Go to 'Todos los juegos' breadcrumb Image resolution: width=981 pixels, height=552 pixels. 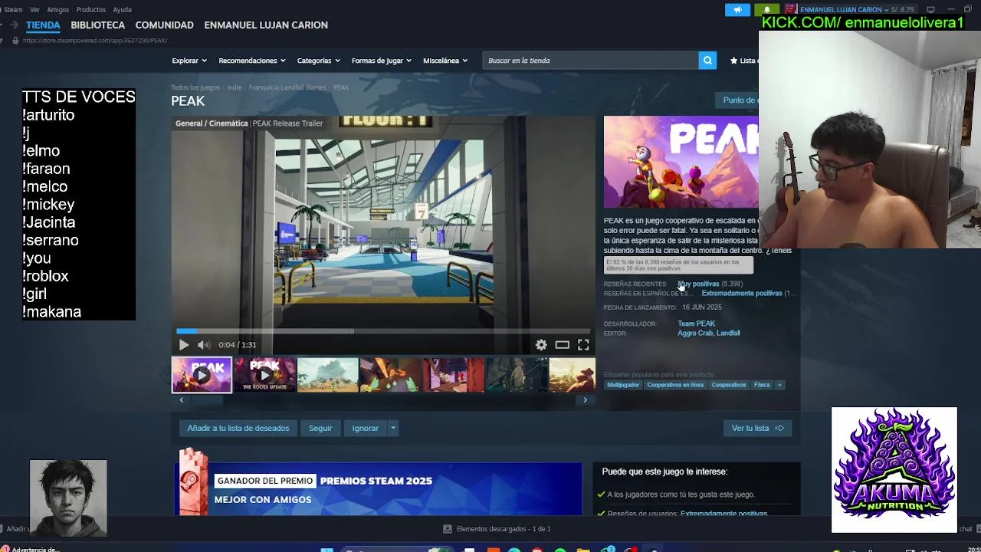point(195,87)
